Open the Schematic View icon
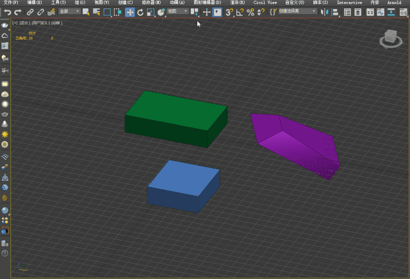The width and height of the screenshot is (410, 279). [391, 12]
